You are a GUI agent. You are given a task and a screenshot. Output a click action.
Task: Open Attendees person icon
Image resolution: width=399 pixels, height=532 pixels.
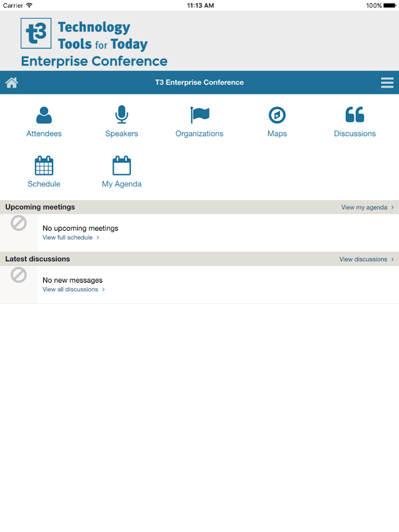pyautogui.click(x=44, y=115)
